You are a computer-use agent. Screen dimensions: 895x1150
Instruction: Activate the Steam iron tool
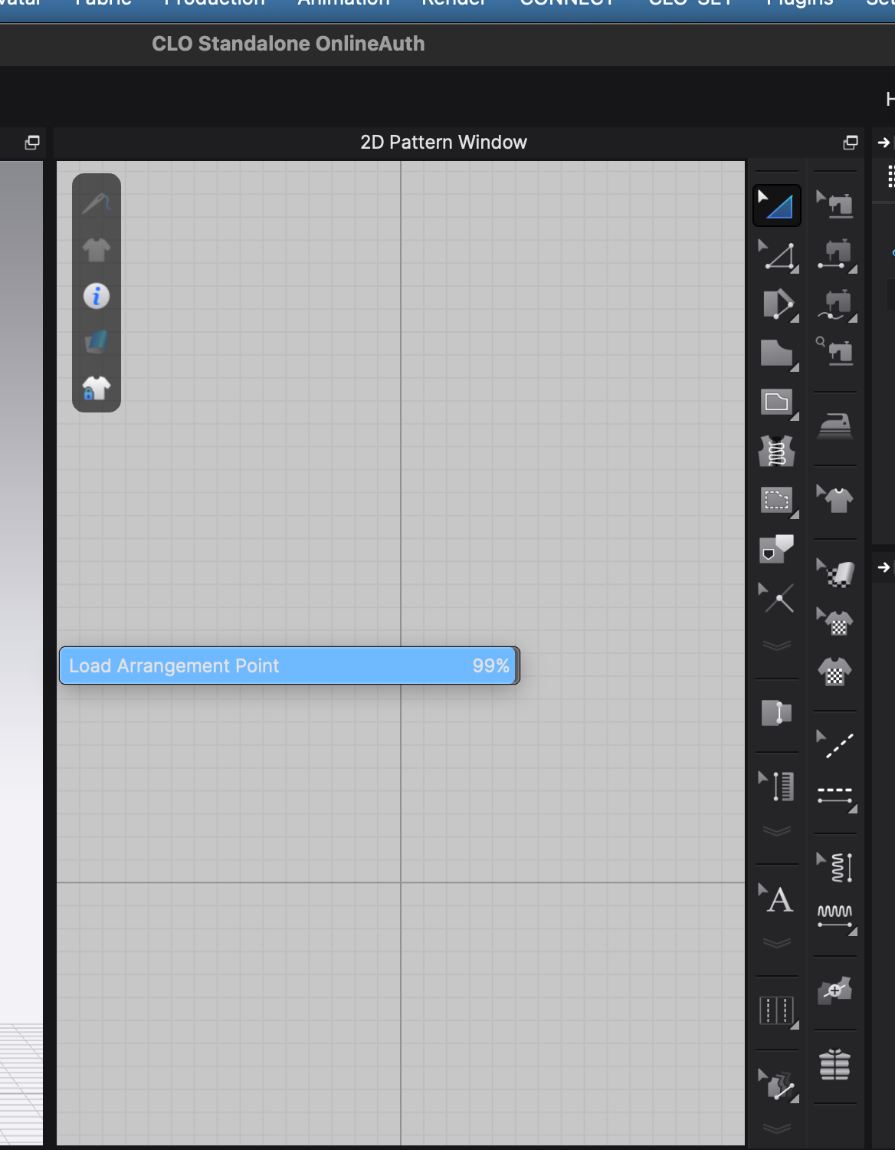(x=835, y=426)
